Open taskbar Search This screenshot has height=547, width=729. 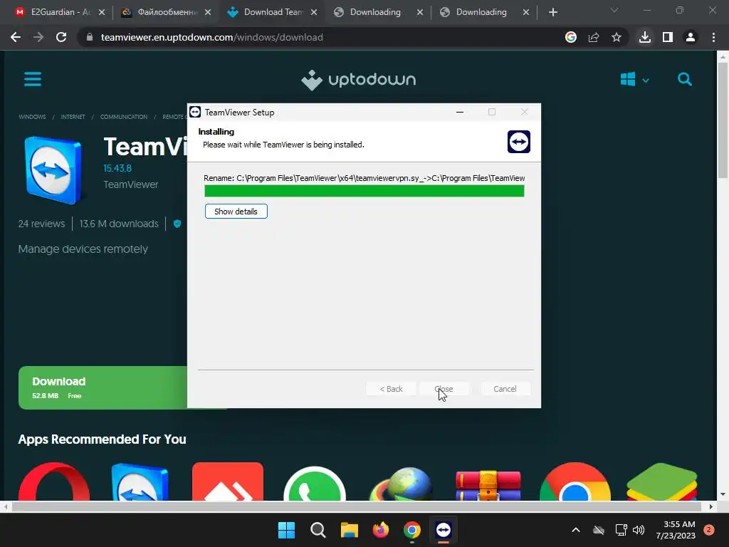pyautogui.click(x=318, y=530)
